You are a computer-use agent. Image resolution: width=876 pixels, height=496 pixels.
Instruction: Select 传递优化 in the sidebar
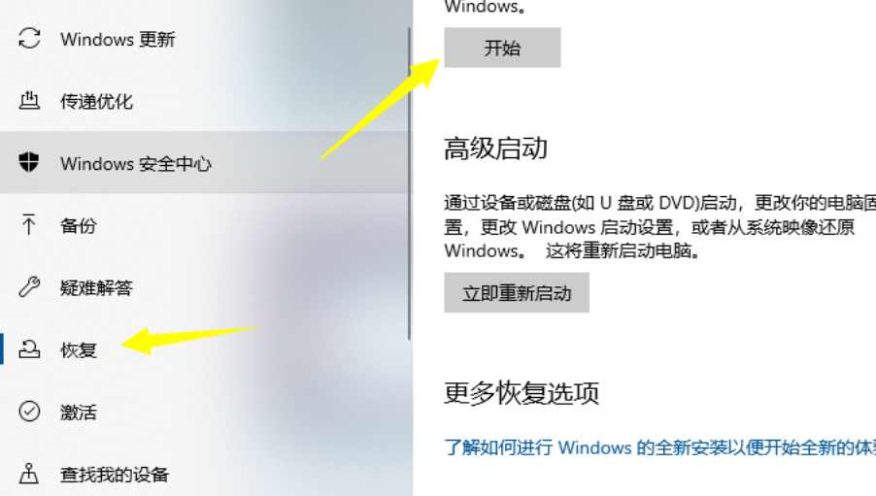tap(205, 101)
